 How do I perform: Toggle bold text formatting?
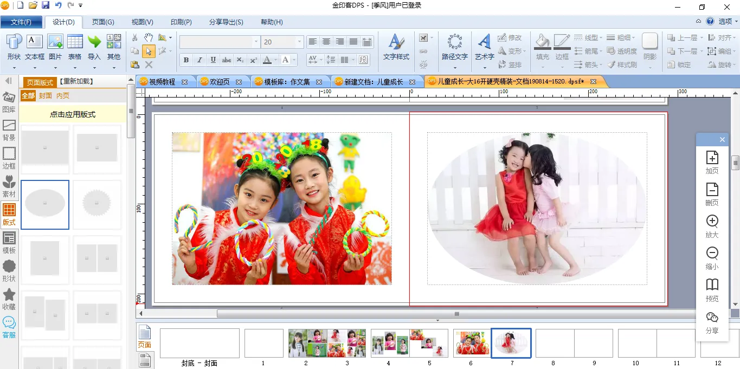pos(186,60)
